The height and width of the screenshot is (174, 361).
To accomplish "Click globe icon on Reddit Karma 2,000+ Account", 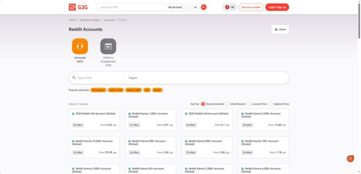I will pos(186,169).
